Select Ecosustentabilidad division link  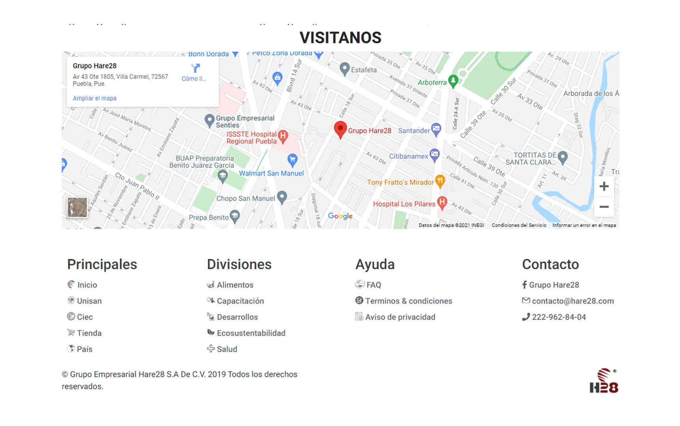click(251, 333)
